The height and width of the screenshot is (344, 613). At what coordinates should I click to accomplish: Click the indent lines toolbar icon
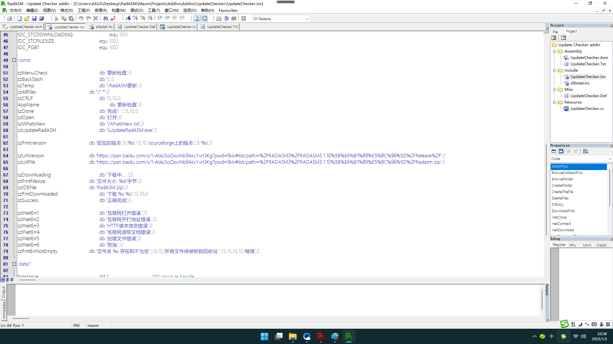[160, 18]
